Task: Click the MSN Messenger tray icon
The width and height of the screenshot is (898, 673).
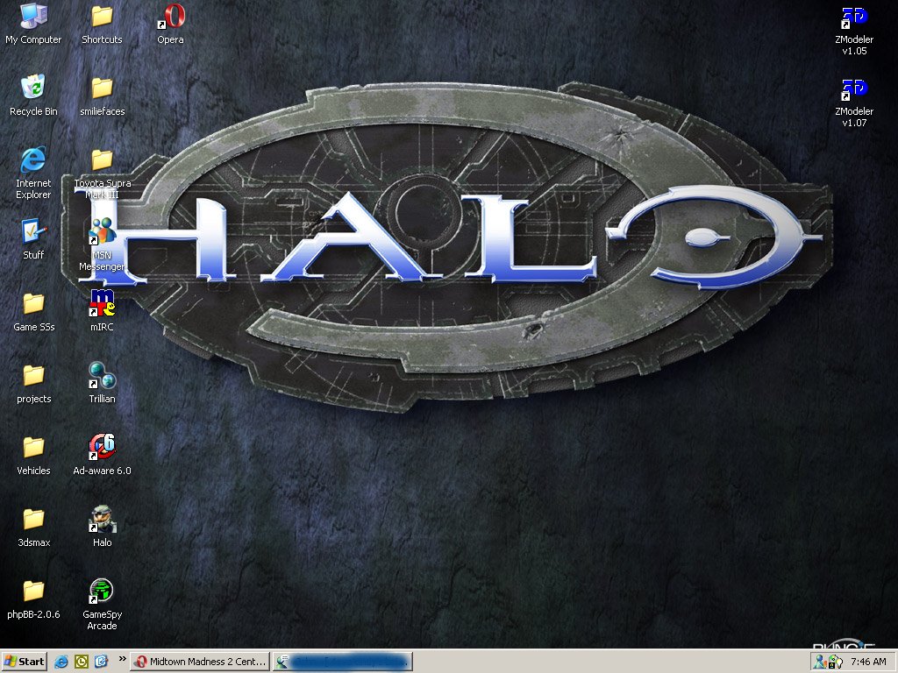Action: click(x=821, y=662)
